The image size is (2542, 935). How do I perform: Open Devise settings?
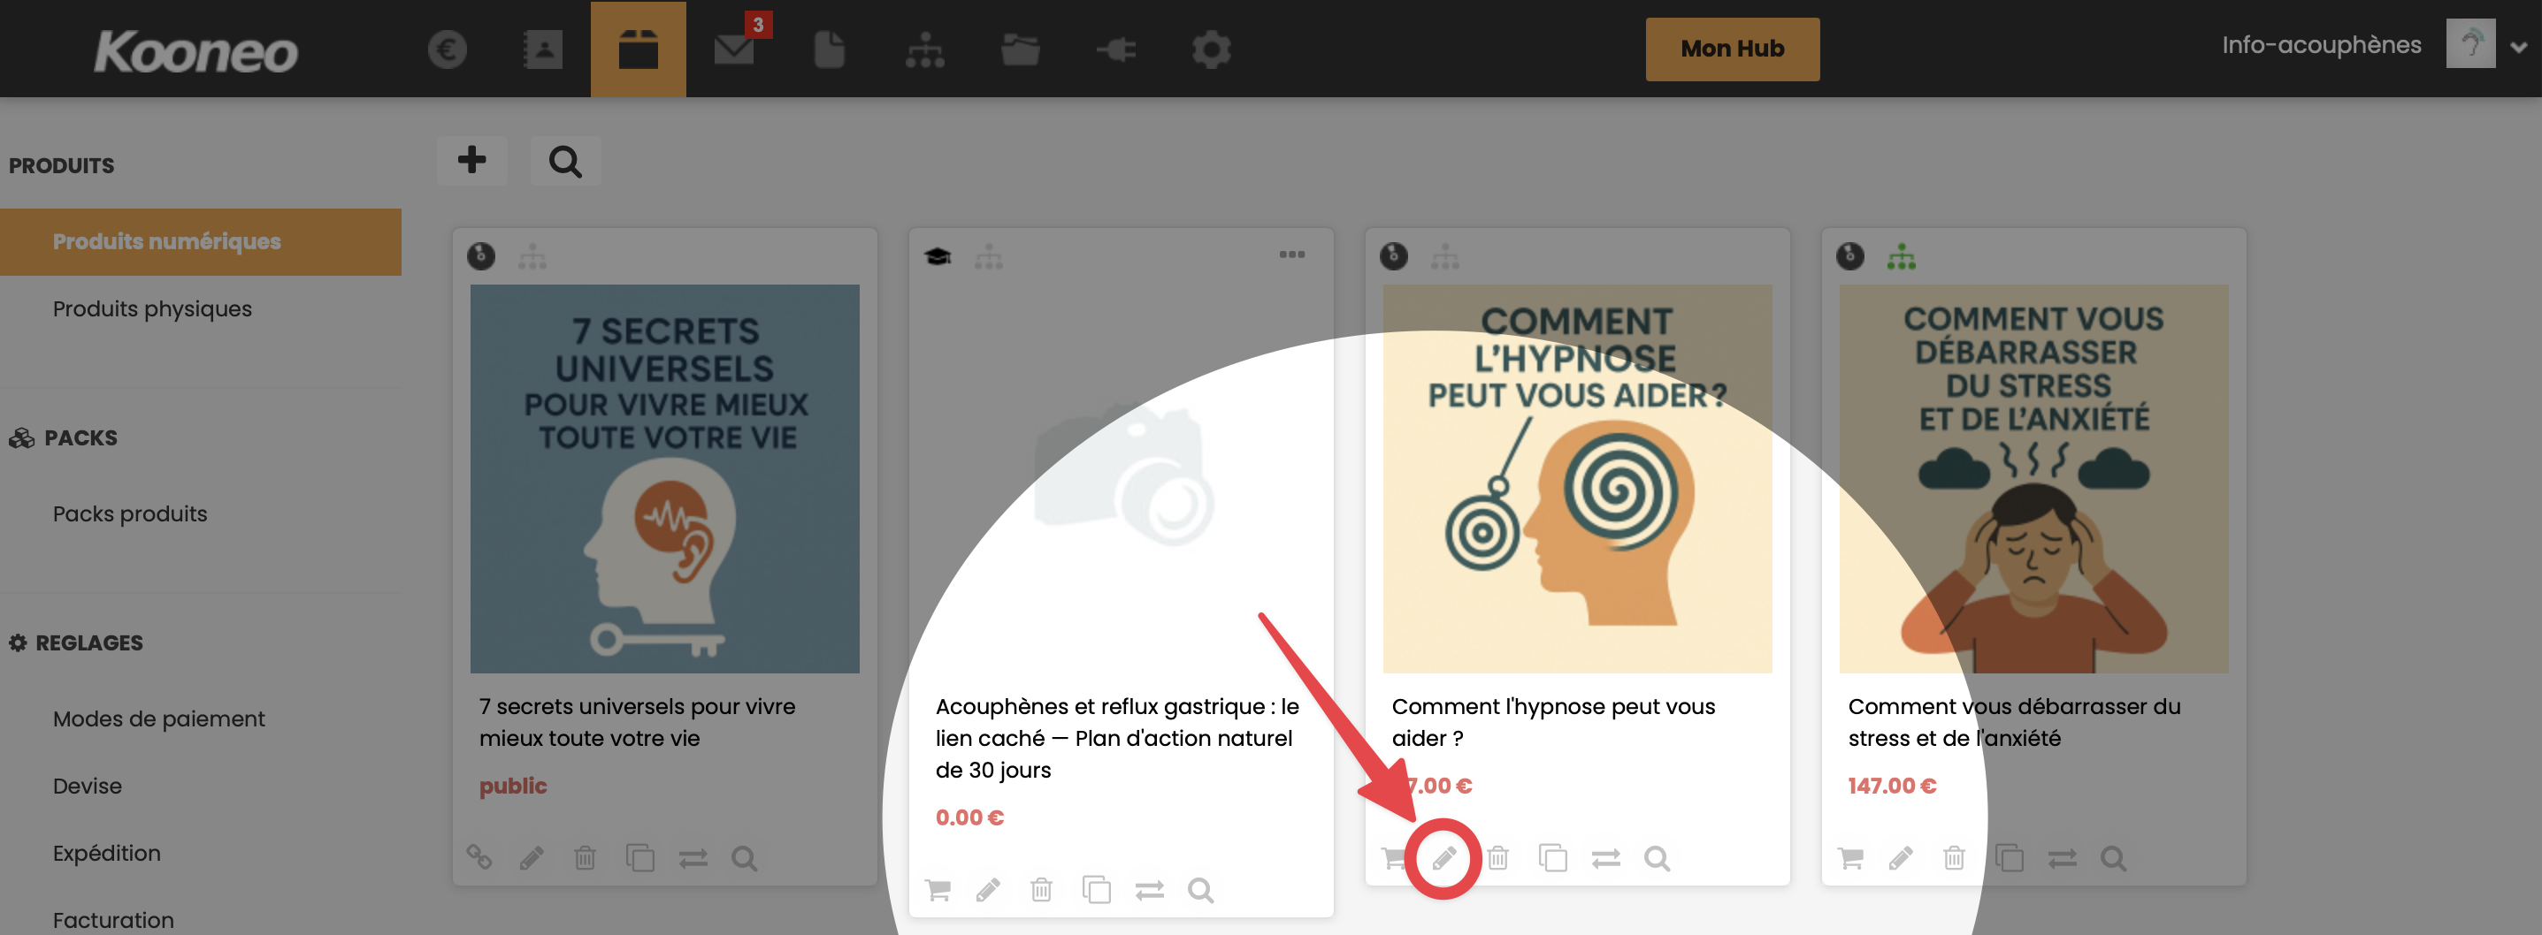[x=87, y=786]
